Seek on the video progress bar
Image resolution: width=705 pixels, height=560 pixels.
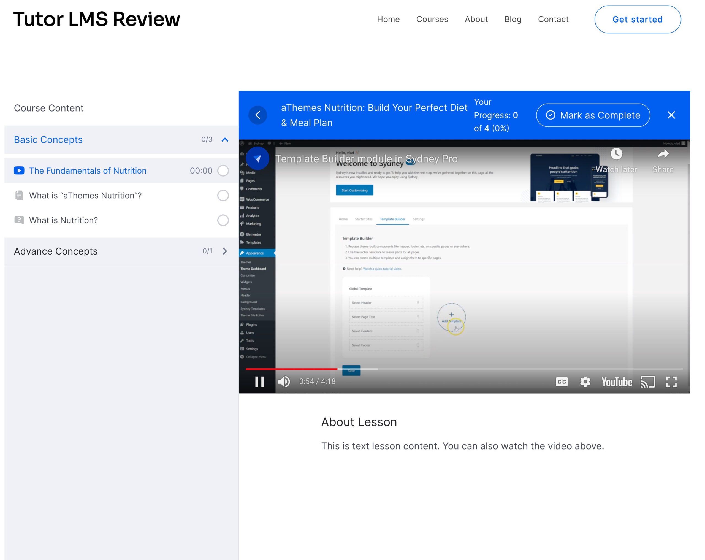click(x=464, y=369)
